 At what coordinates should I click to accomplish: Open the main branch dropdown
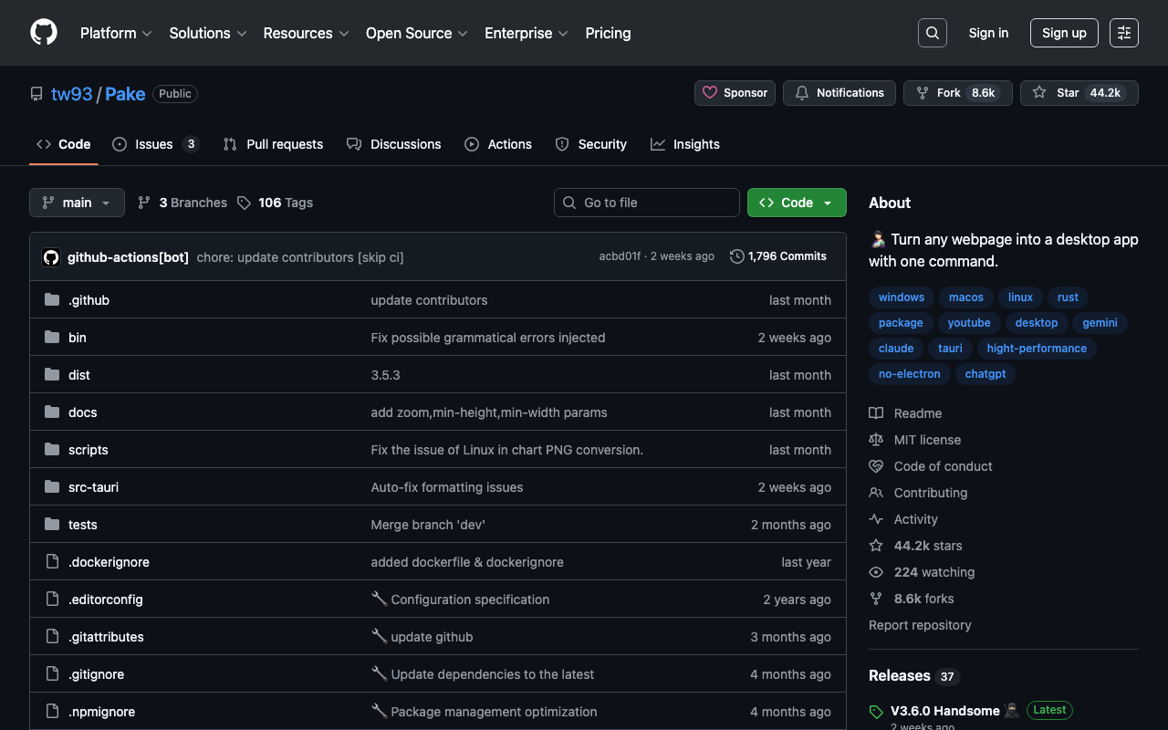pos(77,203)
